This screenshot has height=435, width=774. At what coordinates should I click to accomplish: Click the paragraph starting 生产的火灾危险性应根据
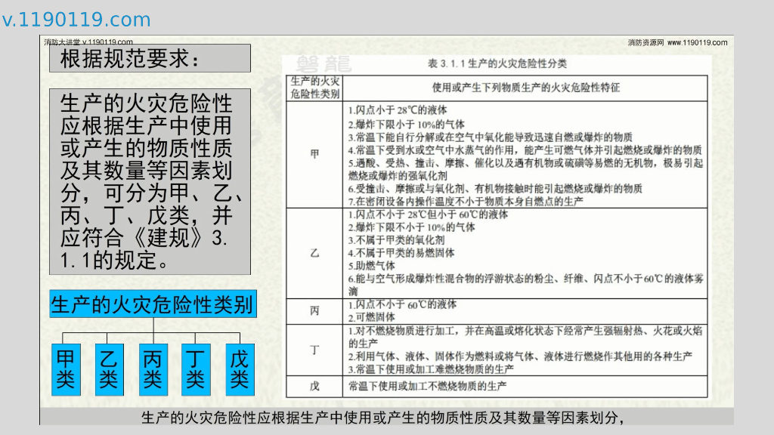[x=150, y=181]
